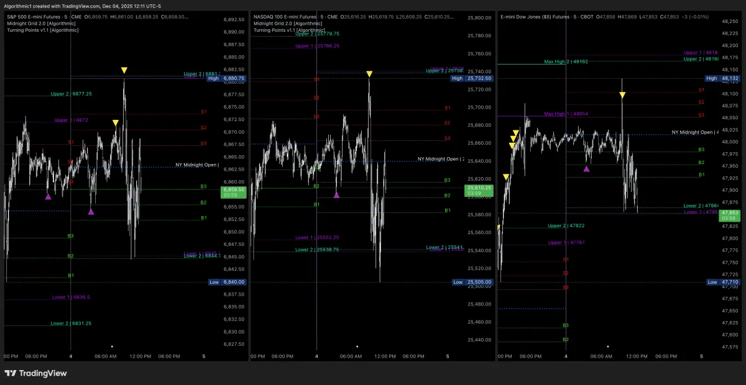Select the purple triangle on the NASDAQ 100 chart
This screenshot has height=385, width=746.
pyautogui.click(x=337, y=195)
